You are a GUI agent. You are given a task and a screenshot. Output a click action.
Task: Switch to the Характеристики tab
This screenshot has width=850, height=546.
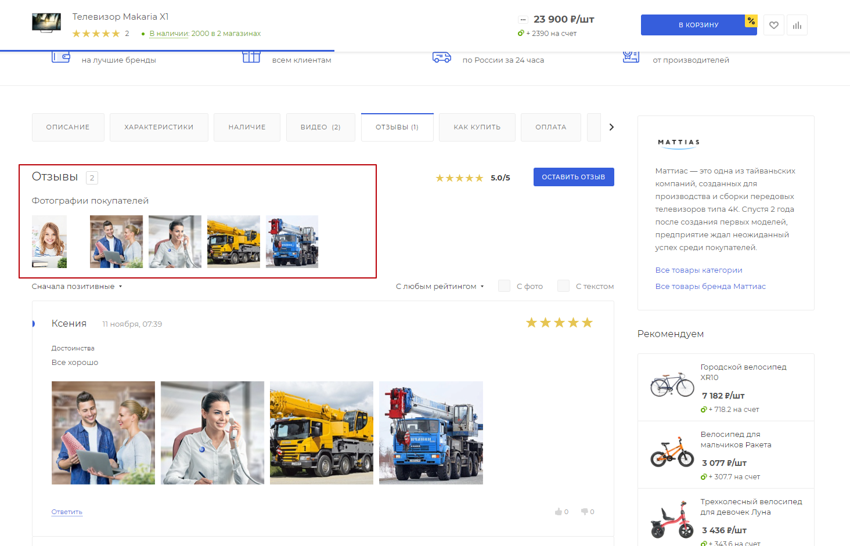point(159,127)
